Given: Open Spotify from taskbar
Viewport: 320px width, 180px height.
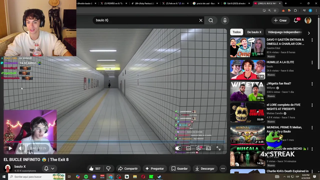Looking at the screenshot, I should point(86,177).
